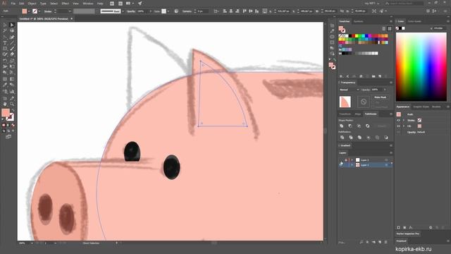The image size is (451, 254).
Task: Open Recolor Artwork from control bar
Action: [176, 11]
